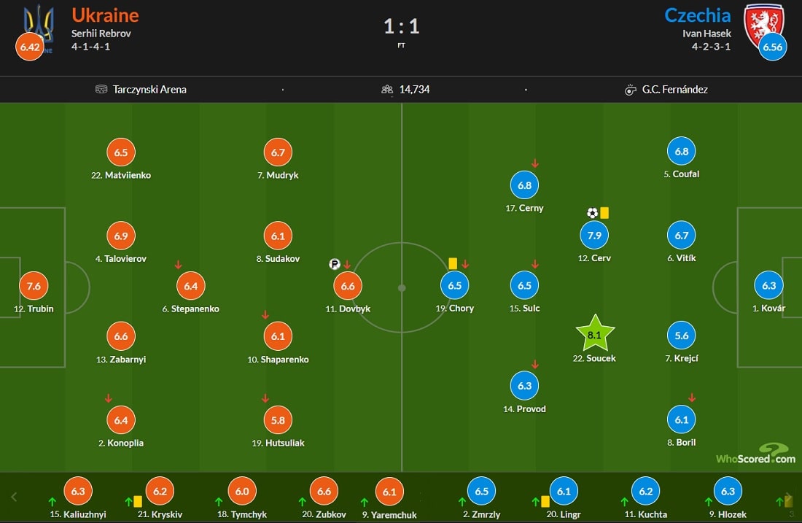Viewport: 802px width, 523px height.
Task: Open the Ukraine team name link
Action: click(x=106, y=15)
